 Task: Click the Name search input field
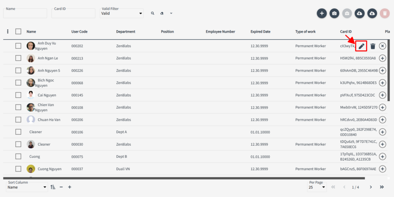[25, 14]
